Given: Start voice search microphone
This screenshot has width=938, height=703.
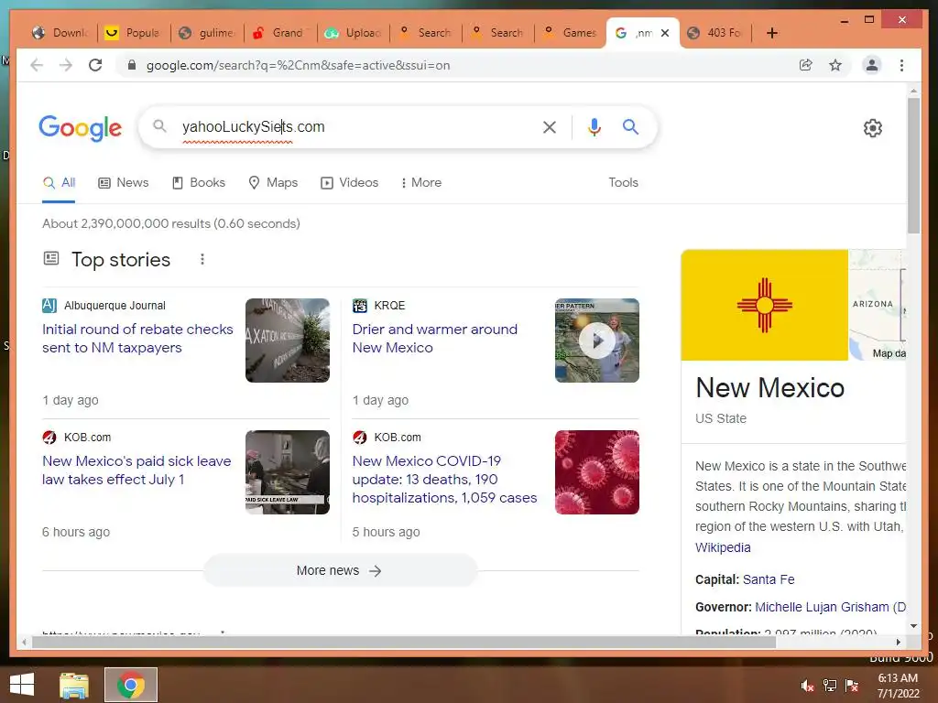Looking at the screenshot, I should coord(594,126).
